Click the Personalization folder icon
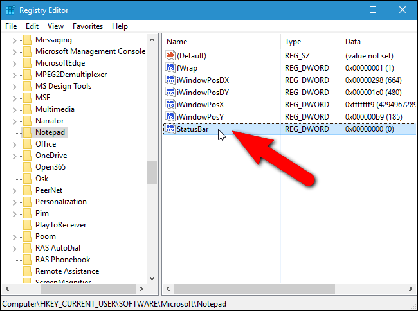 pos(27,202)
